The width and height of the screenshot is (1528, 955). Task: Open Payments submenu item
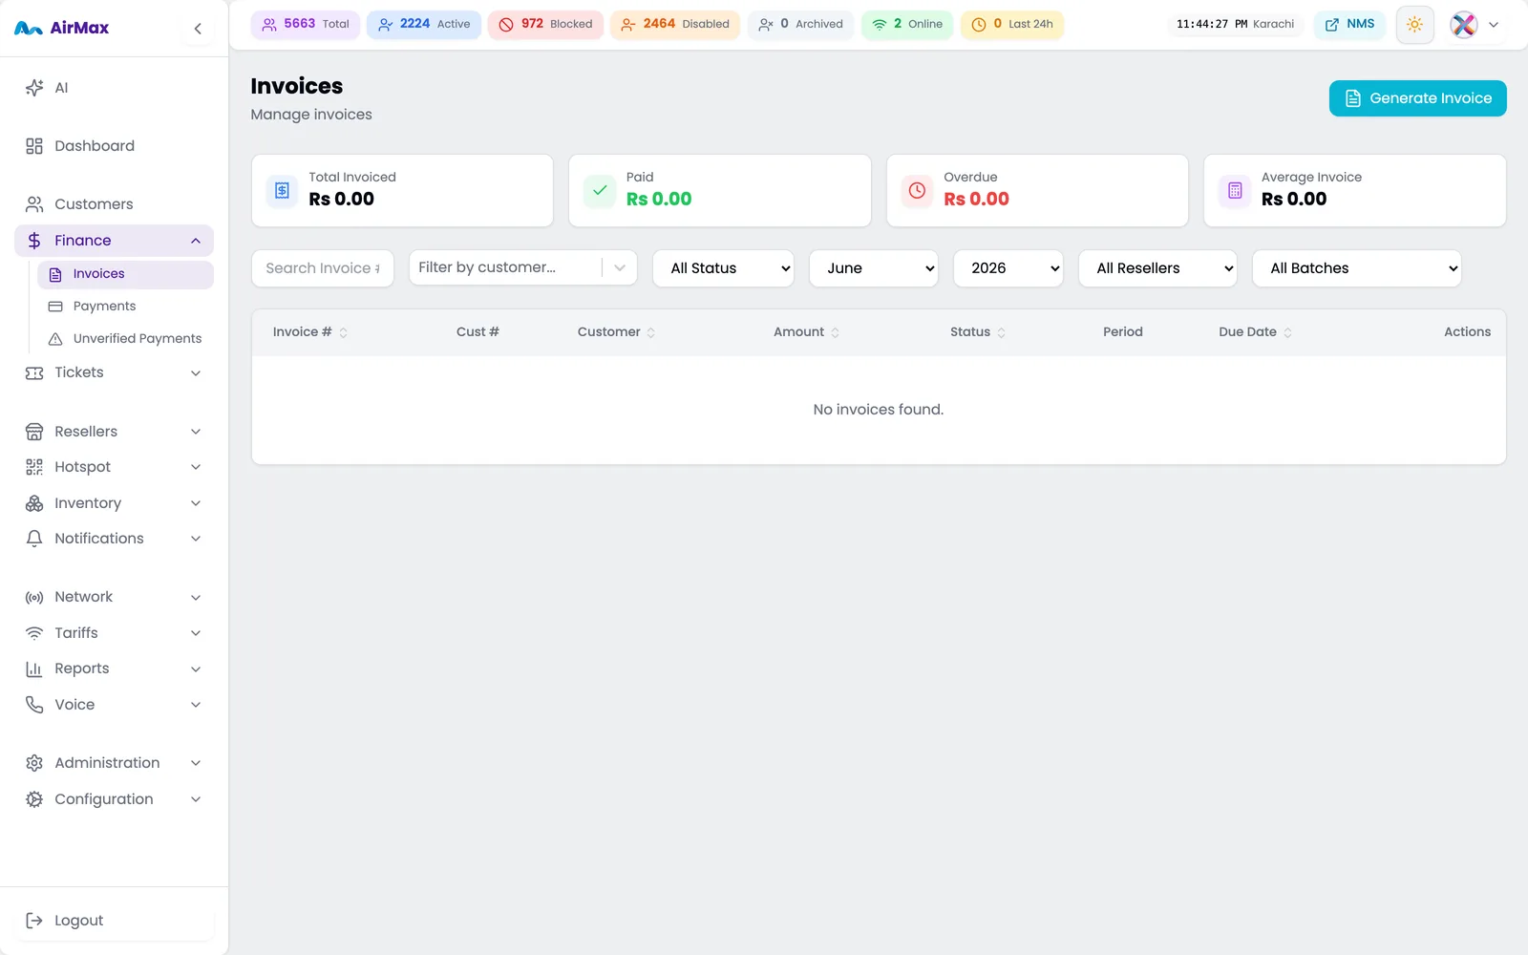125,307
